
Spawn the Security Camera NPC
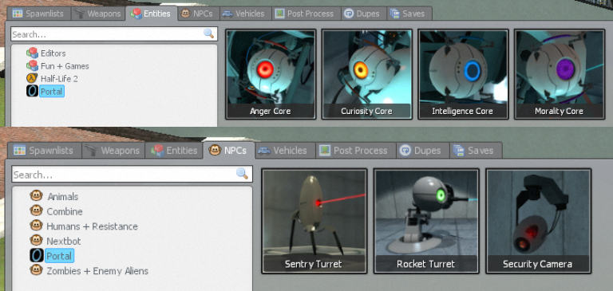click(x=538, y=221)
